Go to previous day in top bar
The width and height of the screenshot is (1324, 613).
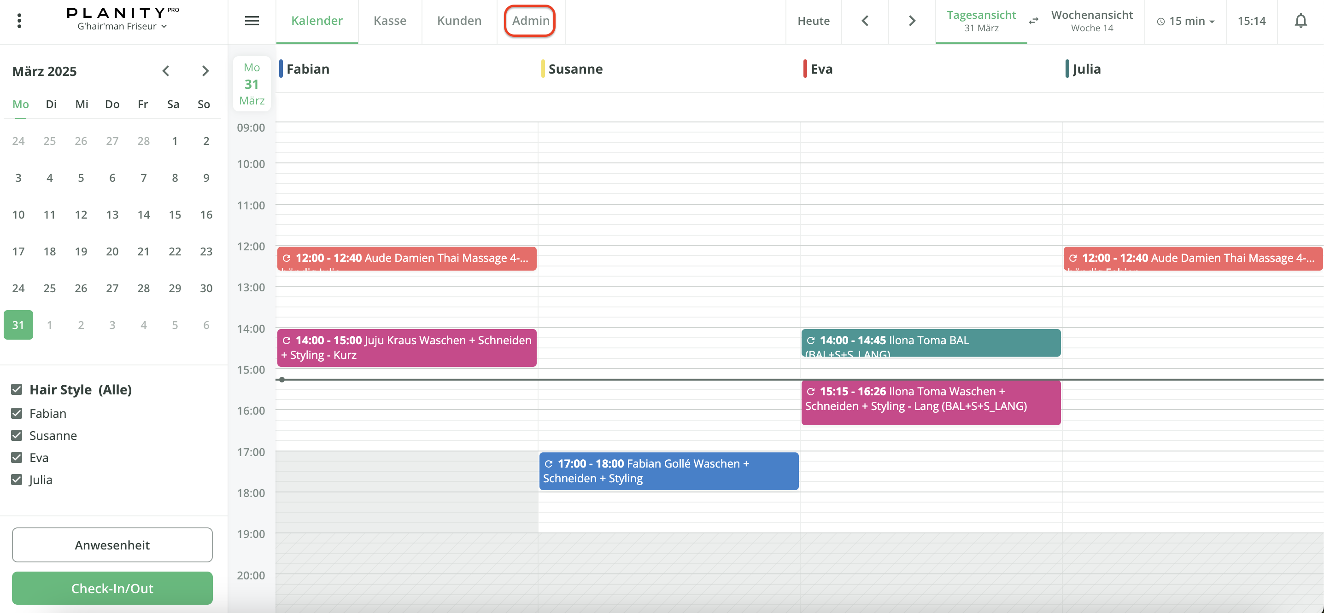coord(865,21)
